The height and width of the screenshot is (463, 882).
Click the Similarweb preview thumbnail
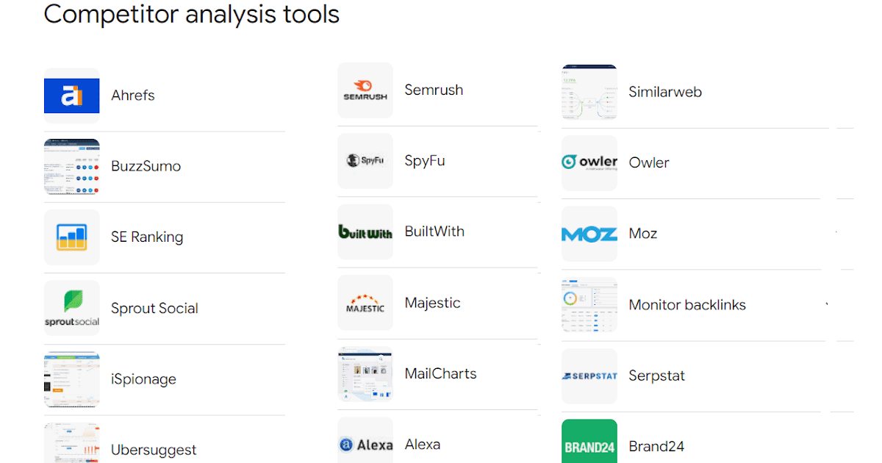click(589, 92)
